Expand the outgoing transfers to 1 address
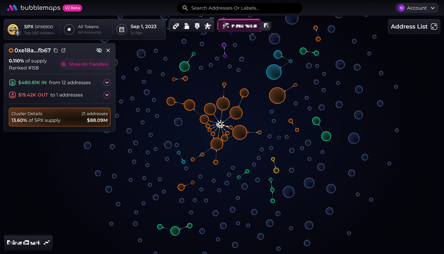 point(107,95)
